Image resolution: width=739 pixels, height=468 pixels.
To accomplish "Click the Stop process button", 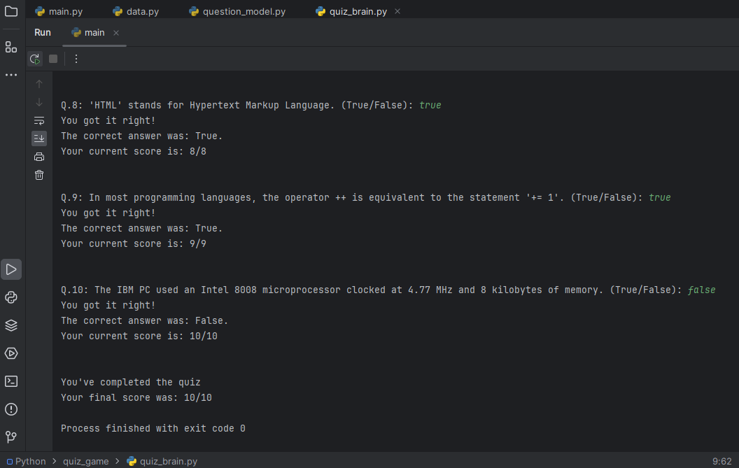I will click(x=53, y=59).
